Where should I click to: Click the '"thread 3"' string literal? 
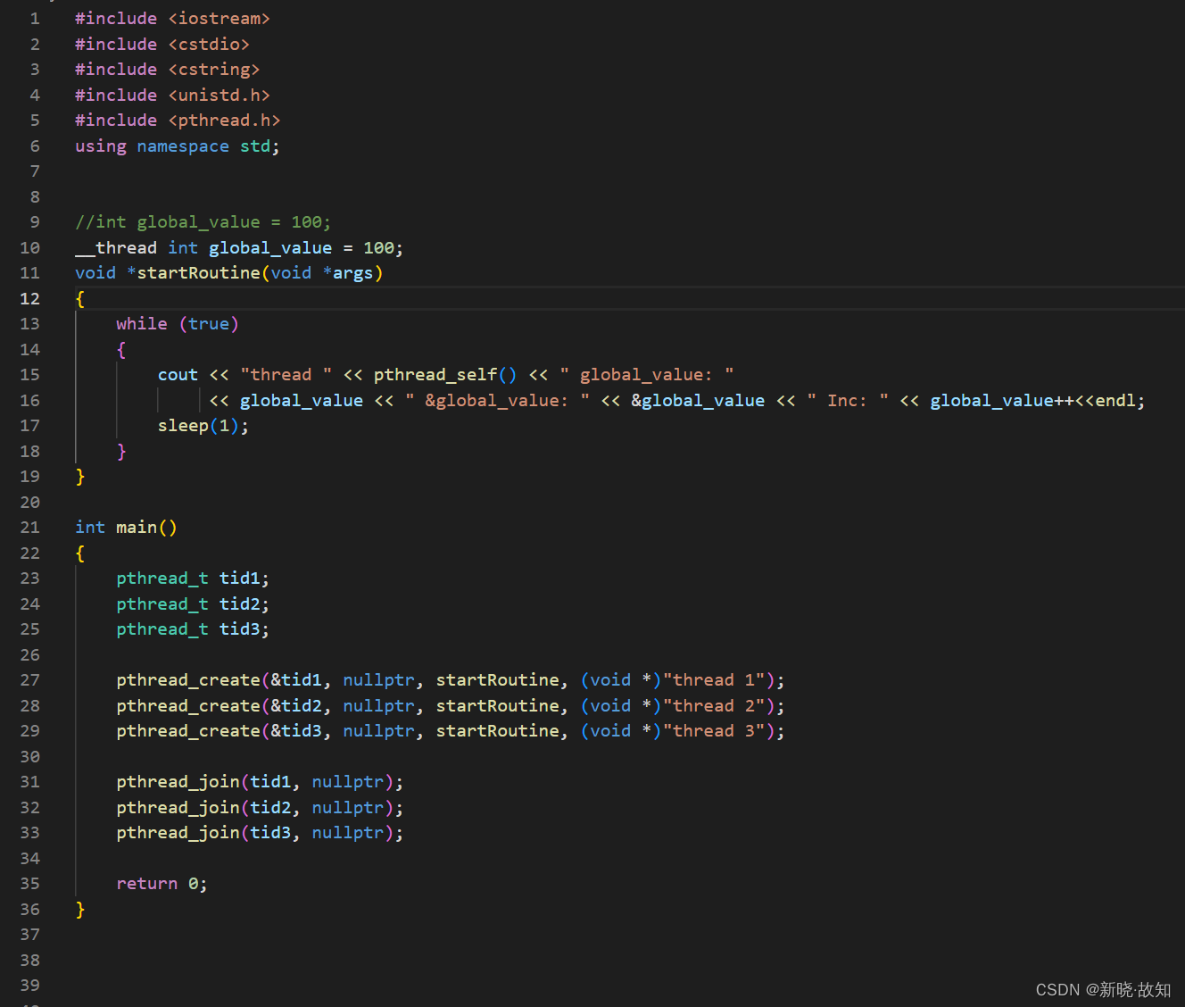[714, 731]
